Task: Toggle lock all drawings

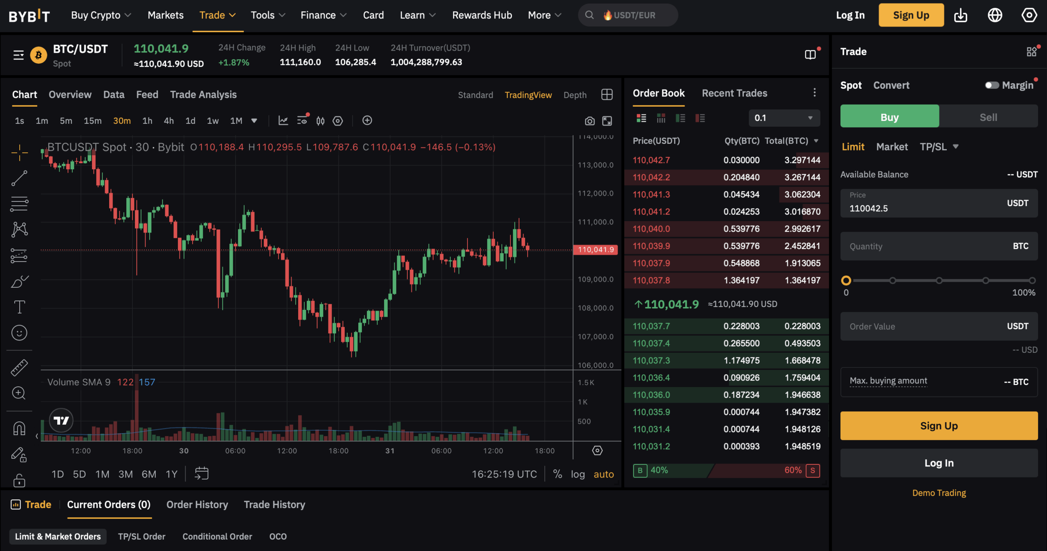Action: [19, 480]
